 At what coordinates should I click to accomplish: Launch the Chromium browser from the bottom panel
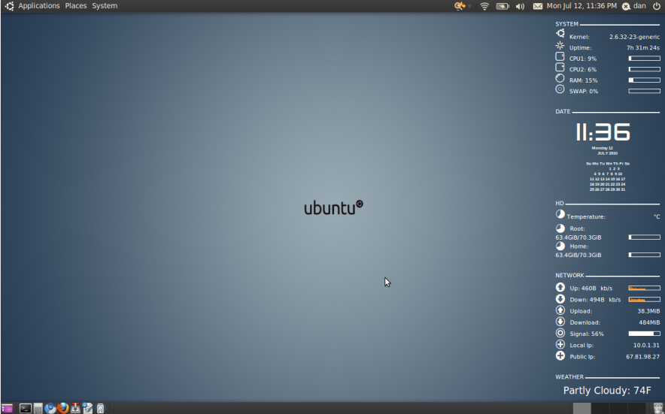tap(50, 409)
